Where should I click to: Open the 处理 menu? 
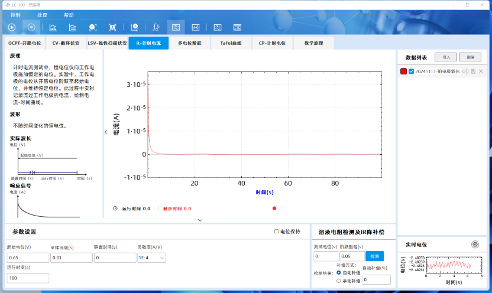pyautogui.click(x=42, y=15)
